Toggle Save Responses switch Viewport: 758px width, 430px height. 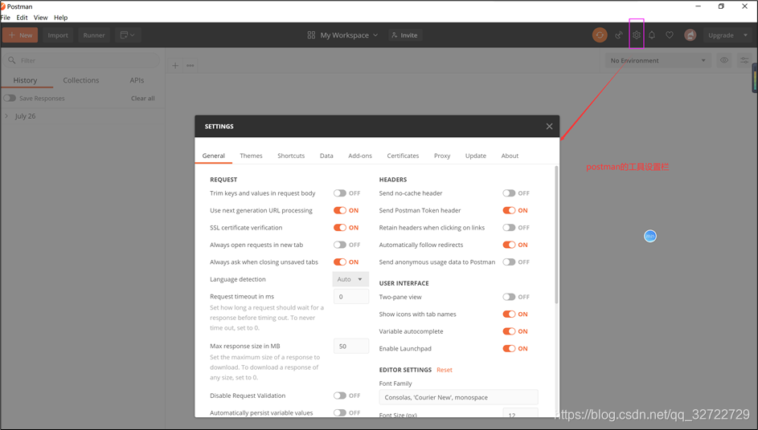pos(10,98)
